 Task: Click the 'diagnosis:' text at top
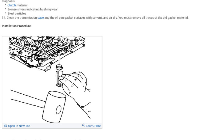9,2
